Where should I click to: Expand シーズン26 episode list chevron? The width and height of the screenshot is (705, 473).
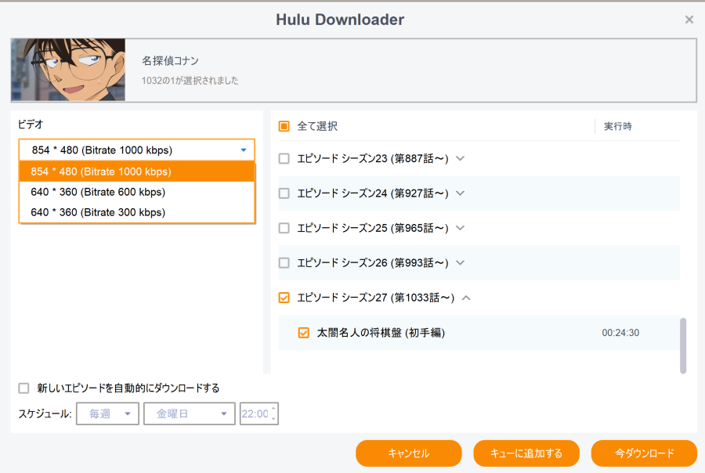pos(460,262)
